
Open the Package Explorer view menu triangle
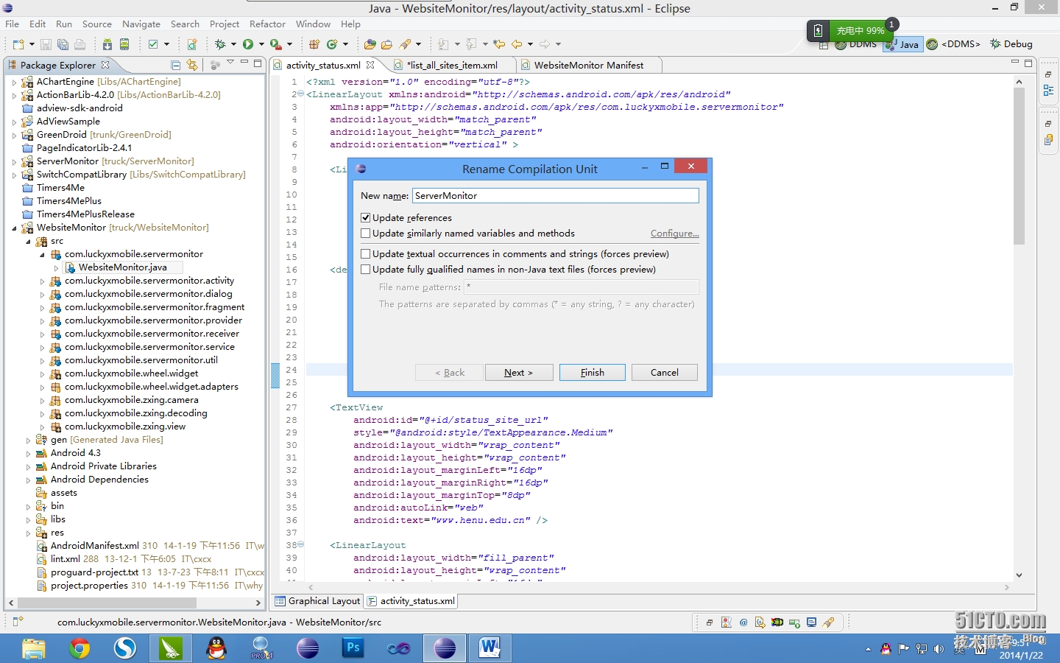point(230,63)
